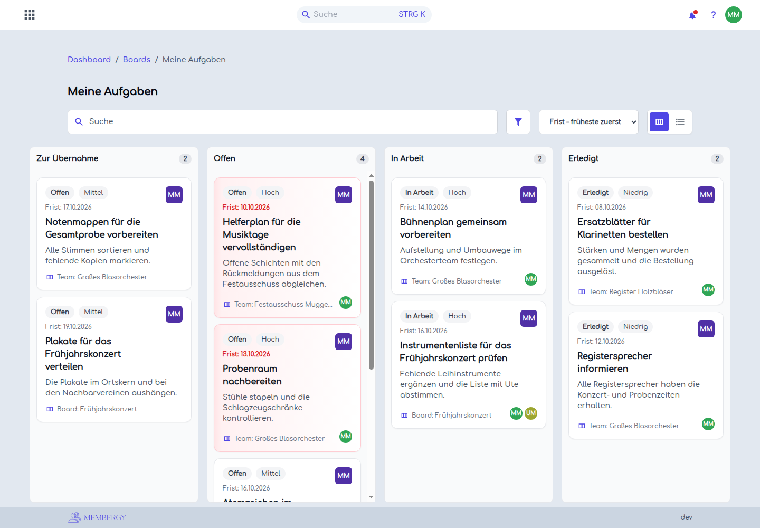The height and width of the screenshot is (528, 760).
Task: Focus the Meine Aufgaben search field
Action: click(x=282, y=122)
